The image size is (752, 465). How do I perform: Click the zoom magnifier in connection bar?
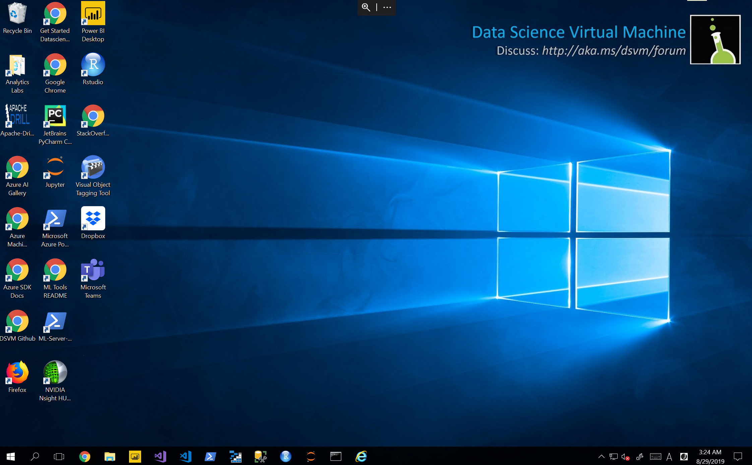coord(366,7)
